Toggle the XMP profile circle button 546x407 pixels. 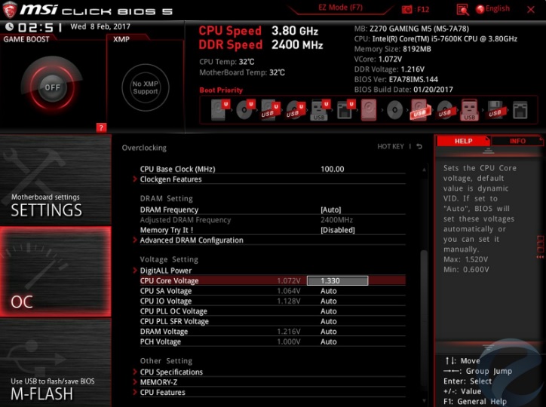146,87
